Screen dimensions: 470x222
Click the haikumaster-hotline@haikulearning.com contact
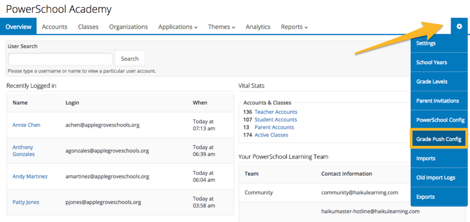click(x=370, y=211)
